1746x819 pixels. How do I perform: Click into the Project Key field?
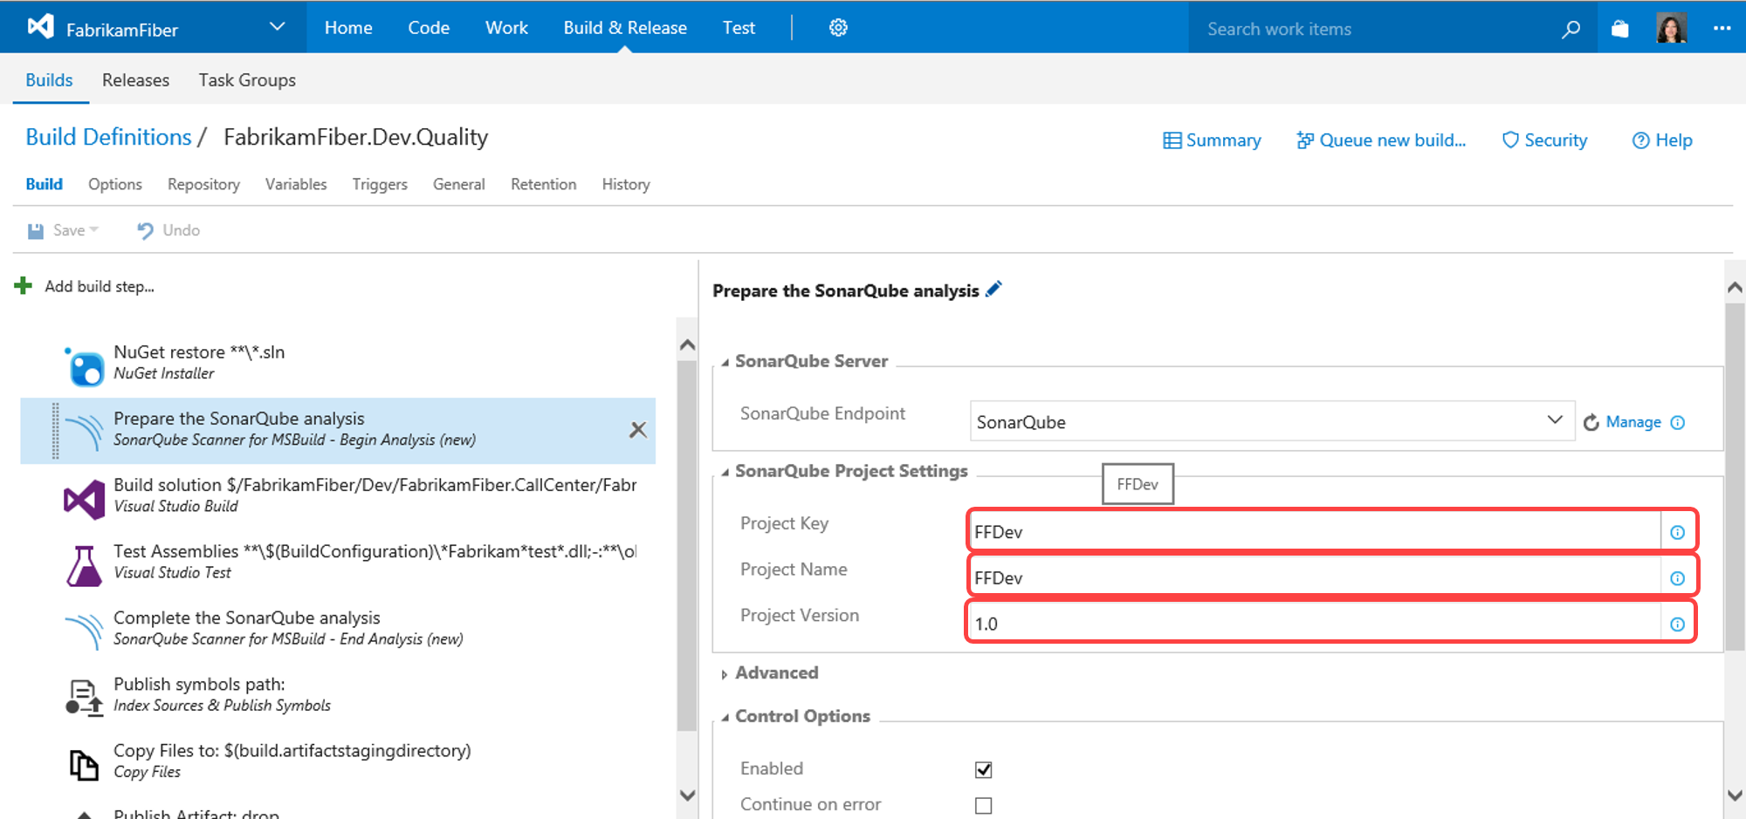pos(1315,531)
